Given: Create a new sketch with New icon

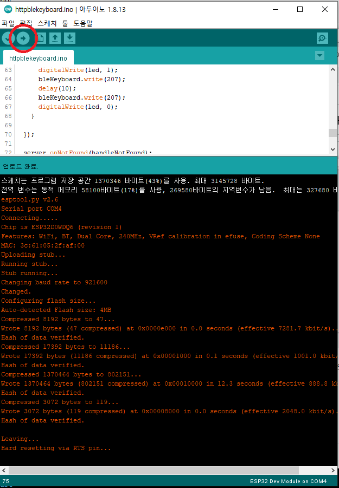Looking at the screenshot, I should (x=41, y=38).
